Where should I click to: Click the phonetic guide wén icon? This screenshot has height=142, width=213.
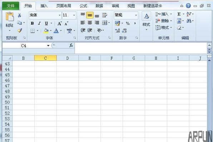[69, 31]
